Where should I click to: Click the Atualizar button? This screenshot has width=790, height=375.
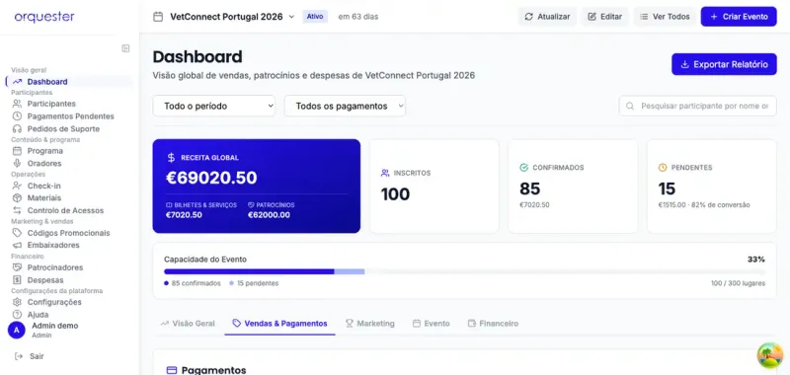point(547,17)
